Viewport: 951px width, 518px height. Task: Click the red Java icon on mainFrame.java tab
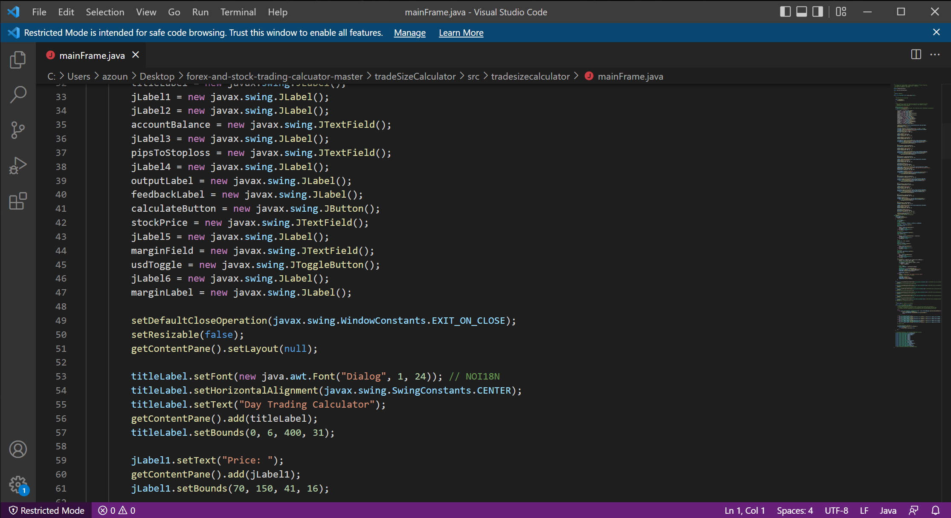pyautogui.click(x=51, y=55)
